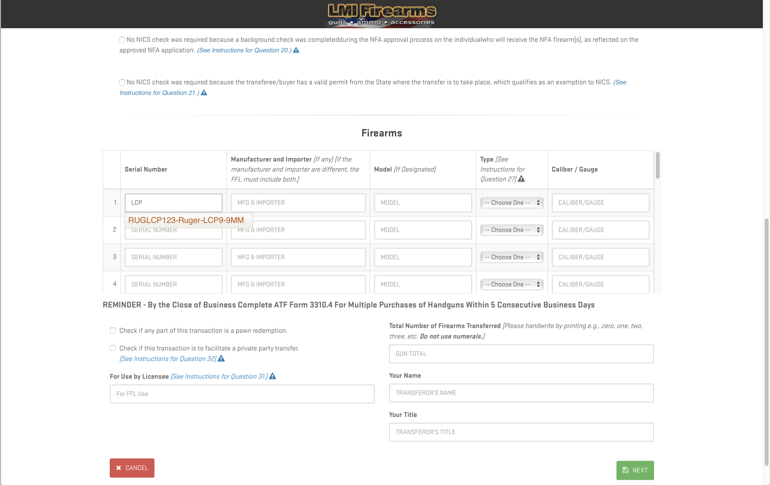Check the pawn redemption checkbox
Image resolution: width=770 pixels, height=485 pixels.
click(113, 331)
